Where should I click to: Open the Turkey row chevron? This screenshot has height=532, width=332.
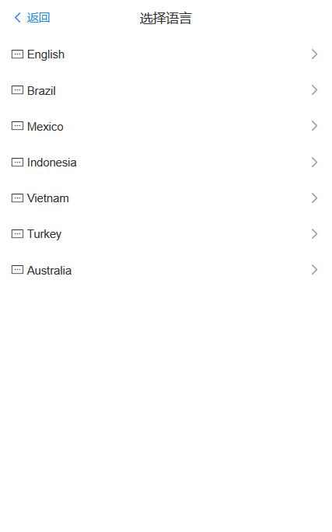pos(314,234)
